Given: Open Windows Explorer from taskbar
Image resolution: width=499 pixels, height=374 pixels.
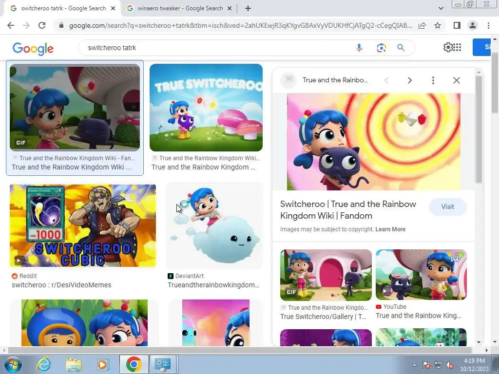Looking at the screenshot, I should point(74,364).
